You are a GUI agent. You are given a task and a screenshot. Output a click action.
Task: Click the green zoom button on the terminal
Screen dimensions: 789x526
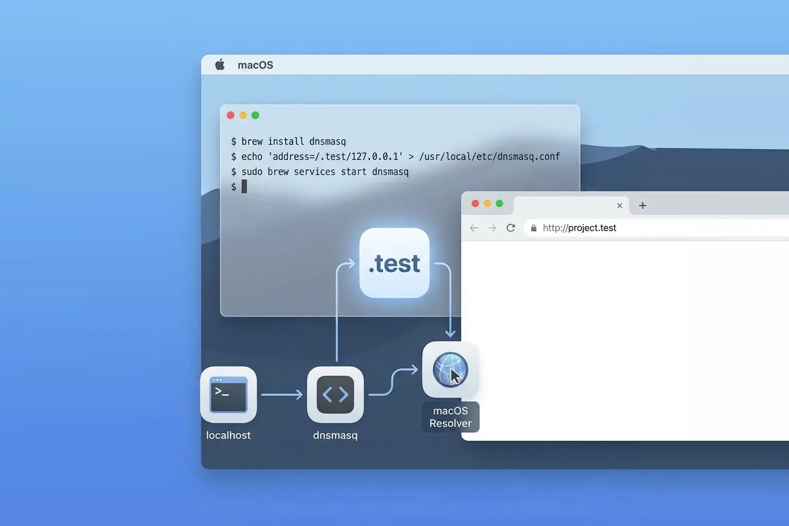[x=255, y=115]
